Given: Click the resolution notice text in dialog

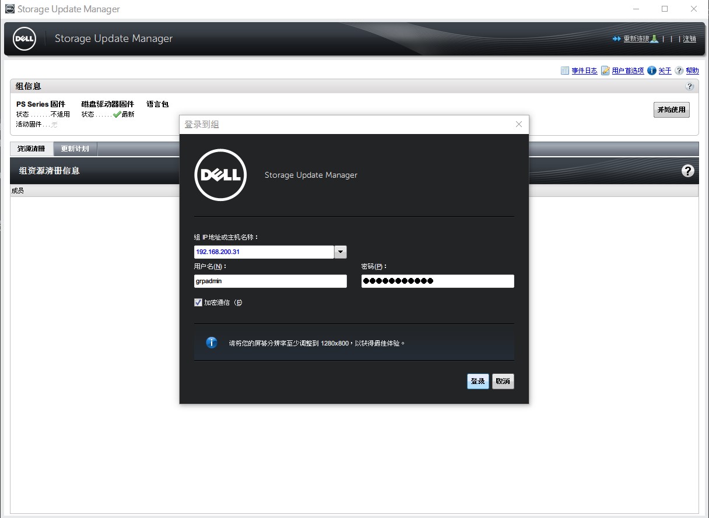Looking at the screenshot, I should (x=317, y=343).
